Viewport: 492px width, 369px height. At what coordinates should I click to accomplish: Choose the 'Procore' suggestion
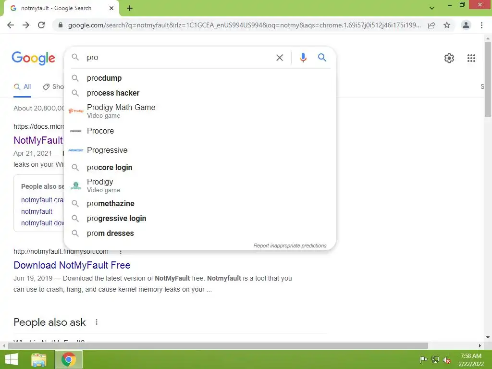pos(199,131)
